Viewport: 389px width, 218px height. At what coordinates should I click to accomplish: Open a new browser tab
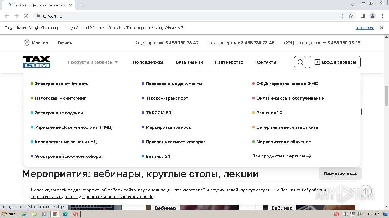[82, 5]
